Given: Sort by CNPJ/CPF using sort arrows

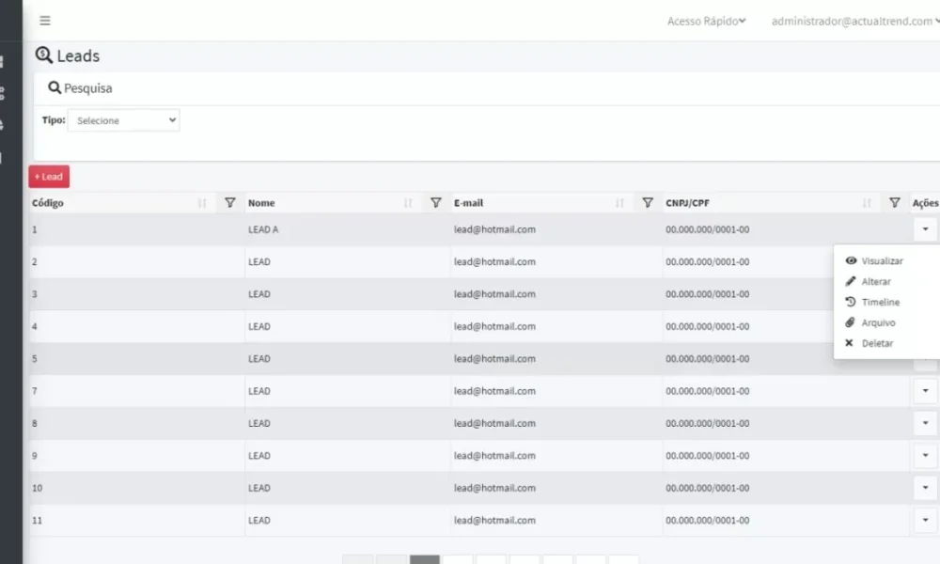Looking at the screenshot, I should click(x=867, y=203).
